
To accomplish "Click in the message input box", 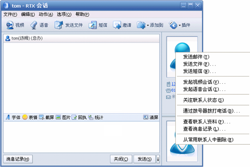I will [81, 137].
